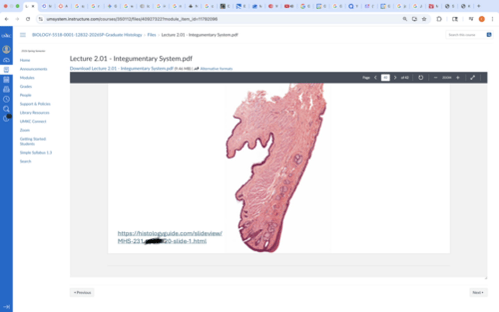Screen dimensions: 499x312
Task: Open People in course navigation
Action: (26, 95)
